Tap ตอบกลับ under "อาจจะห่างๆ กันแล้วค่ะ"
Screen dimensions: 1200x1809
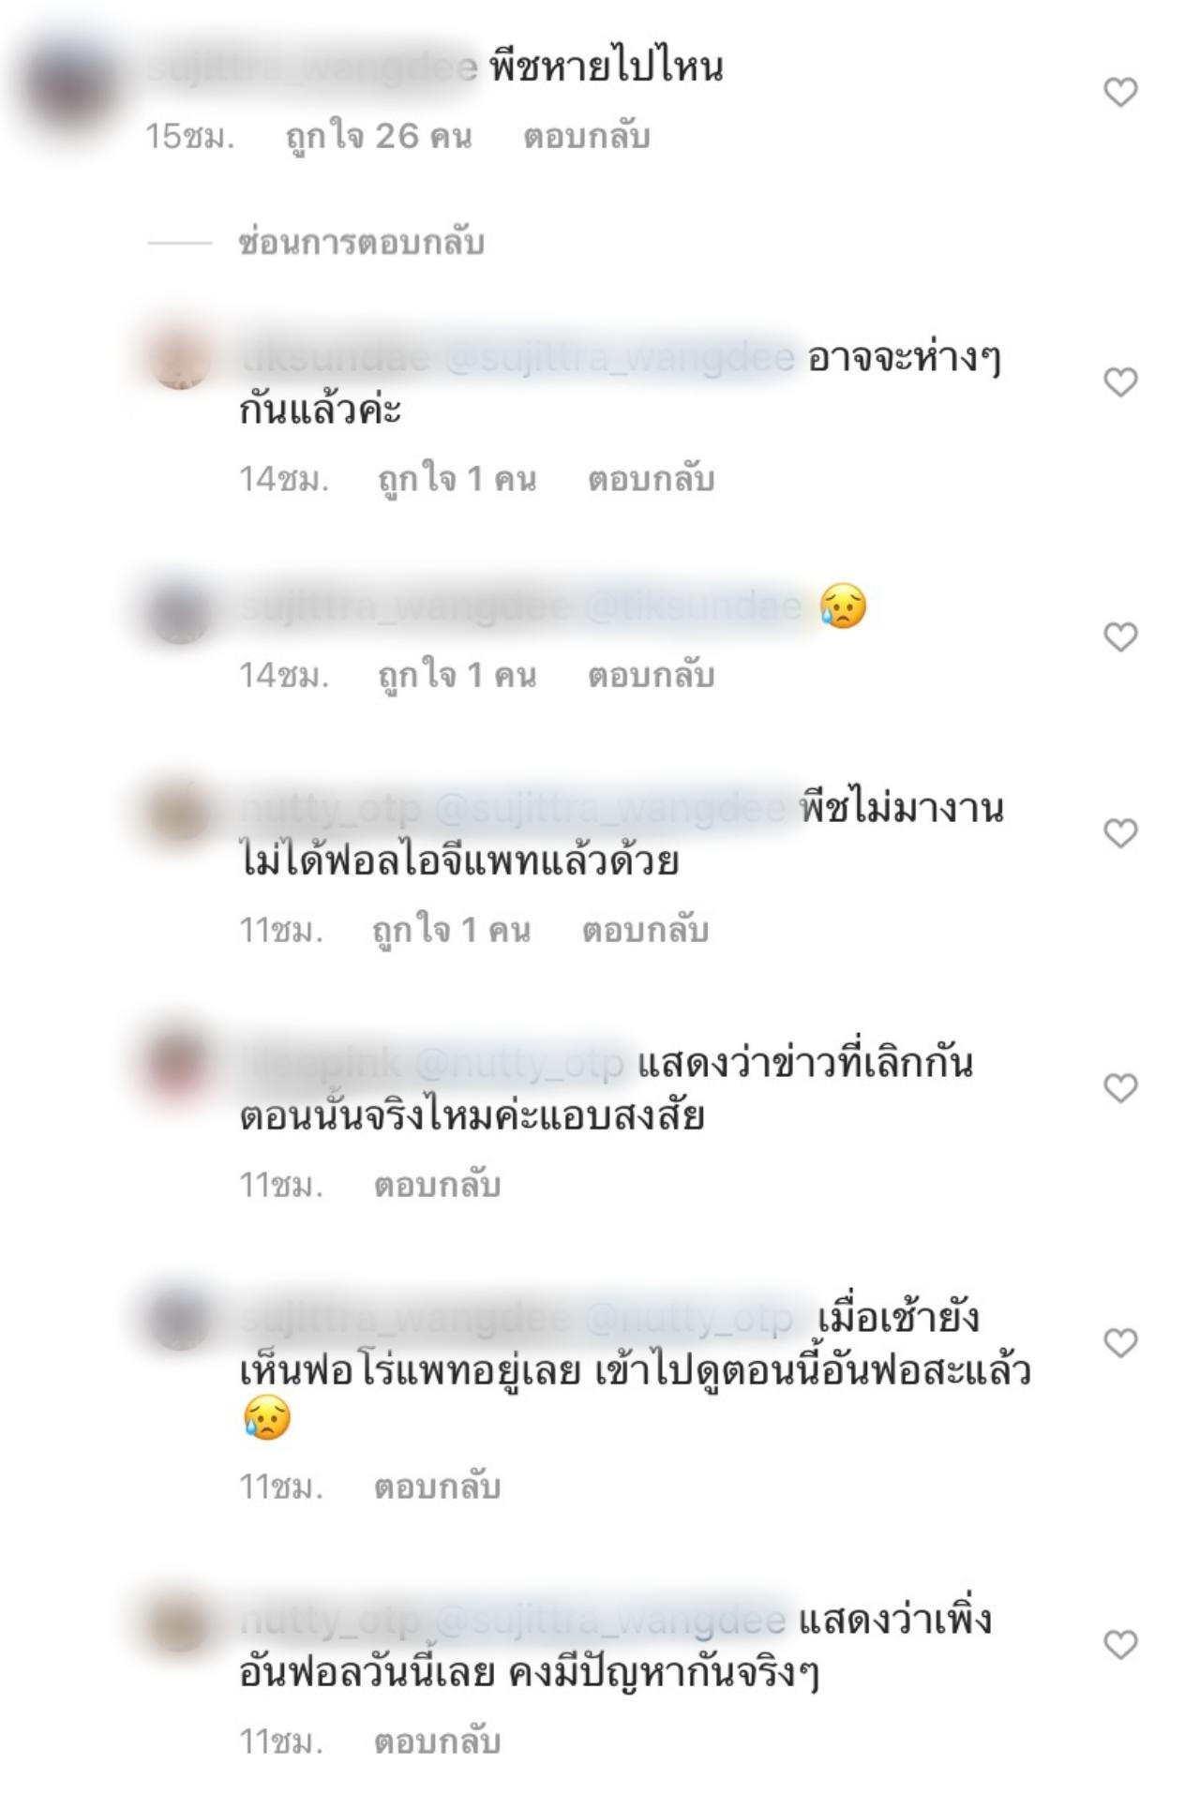coord(651,479)
